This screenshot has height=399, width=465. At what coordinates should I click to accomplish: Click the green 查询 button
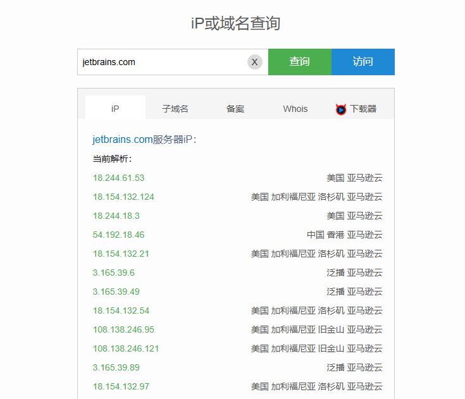pos(300,62)
